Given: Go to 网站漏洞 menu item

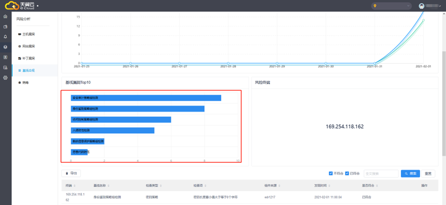Looking at the screenshot, I should tap(29, 47).
